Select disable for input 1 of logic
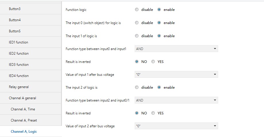 (137, 36)
